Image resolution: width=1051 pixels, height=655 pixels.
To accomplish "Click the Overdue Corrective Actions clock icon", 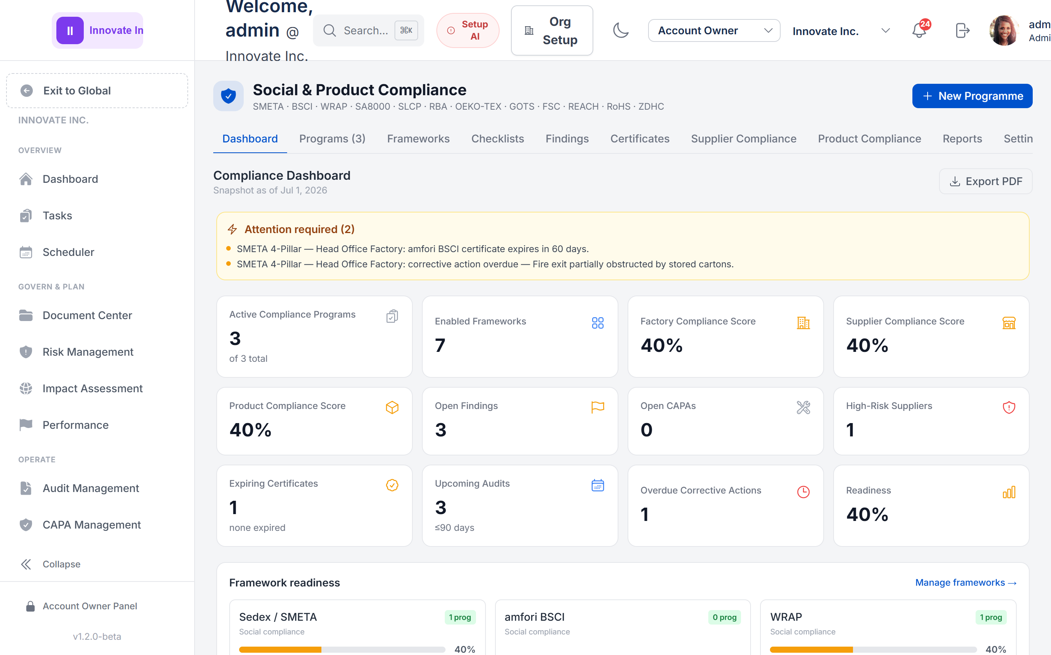I will (803, 492).
